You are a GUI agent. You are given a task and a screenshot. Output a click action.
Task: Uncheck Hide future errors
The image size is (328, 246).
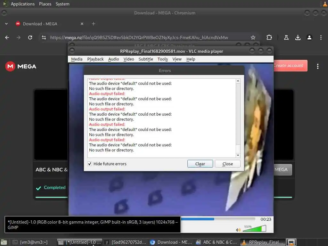[90, 164]
